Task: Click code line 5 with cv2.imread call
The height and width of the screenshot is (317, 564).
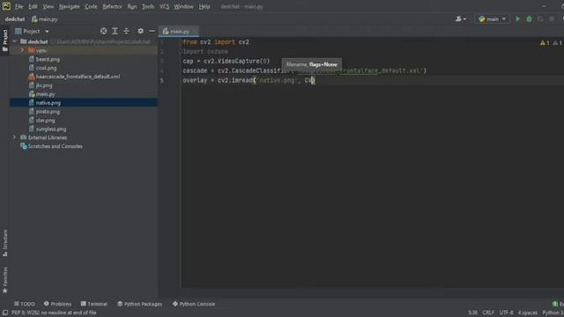Action: [249, 80]
